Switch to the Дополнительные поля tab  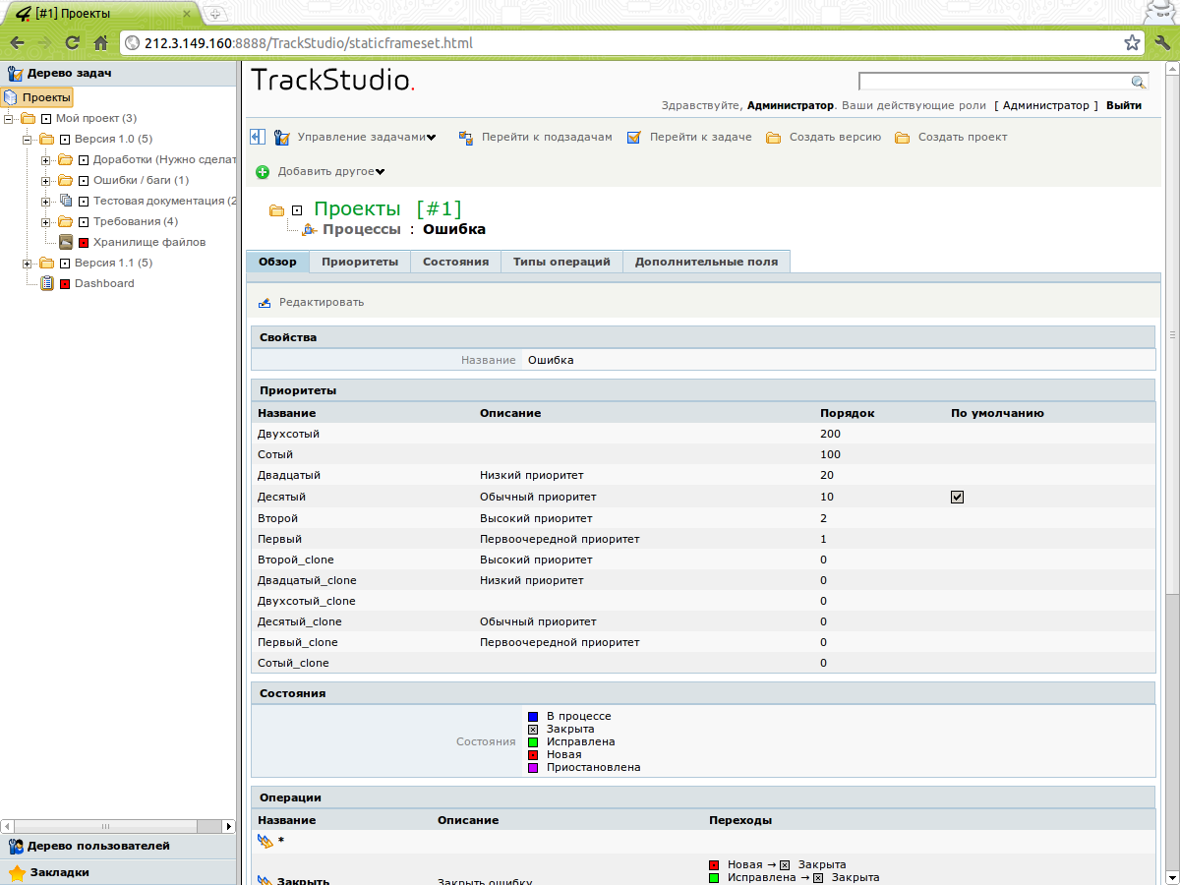(x=706, y=262)
